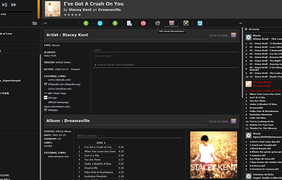This screenshot has height=180, width=282.
Task: Open the red Last.fm panel icon
Action: (143, 23)
